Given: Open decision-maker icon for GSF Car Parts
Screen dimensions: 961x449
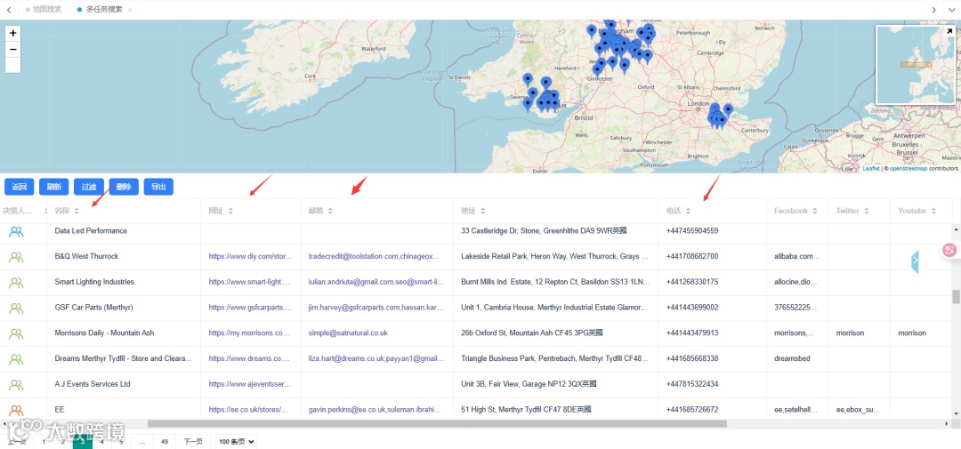Looking at the screenshot, I should (16, 308).
